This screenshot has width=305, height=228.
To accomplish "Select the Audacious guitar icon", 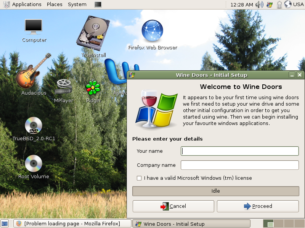I will [x=34, y=71].
